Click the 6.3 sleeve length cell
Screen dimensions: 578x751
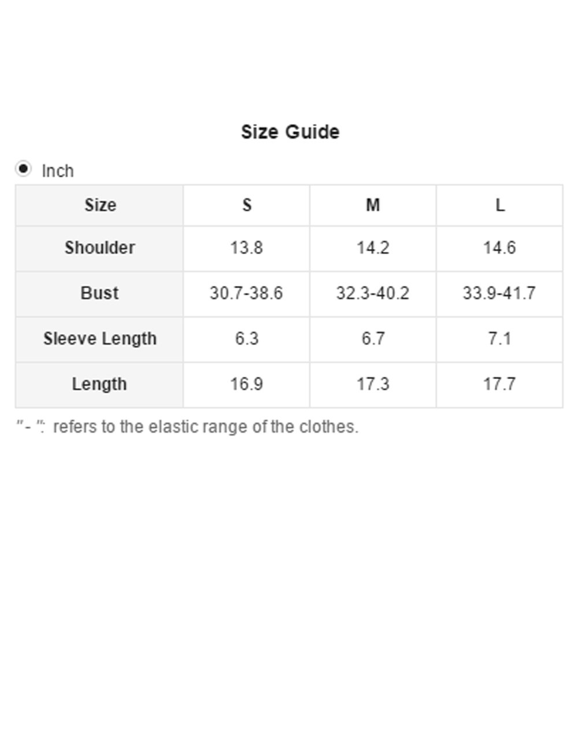247,340
